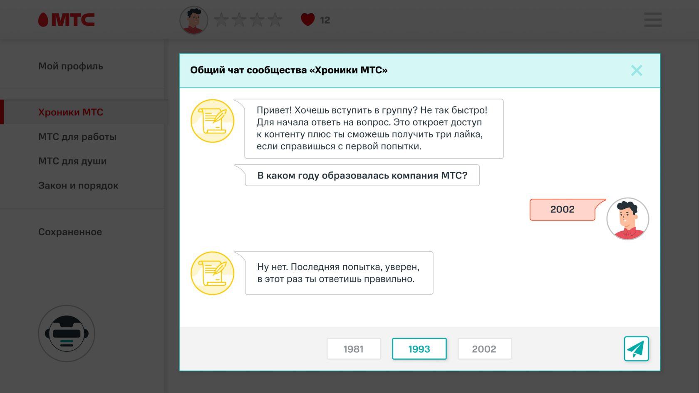Click the paper plane send icon
The width and height of the screenshot is (699, 393).
pos(636,349)
